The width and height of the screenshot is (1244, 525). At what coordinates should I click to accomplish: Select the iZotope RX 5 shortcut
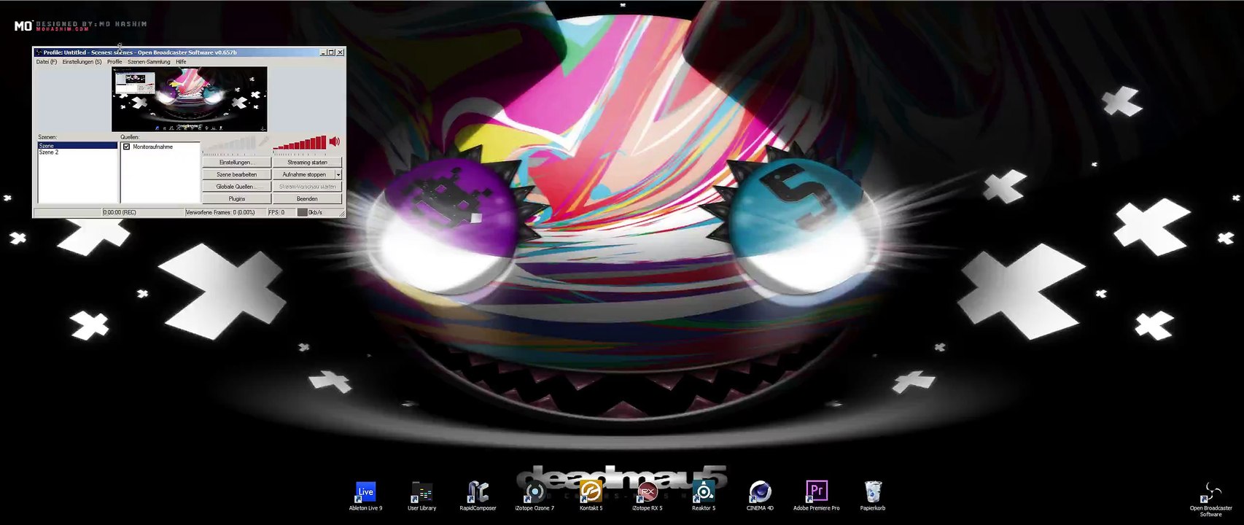(x=647, y=496)
